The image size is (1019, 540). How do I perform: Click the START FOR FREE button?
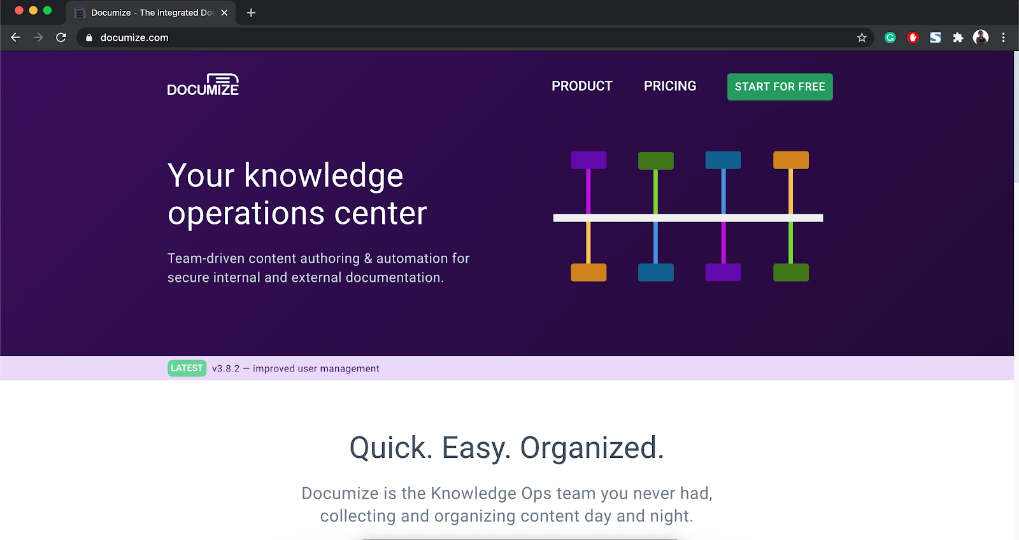pos(780,87)
